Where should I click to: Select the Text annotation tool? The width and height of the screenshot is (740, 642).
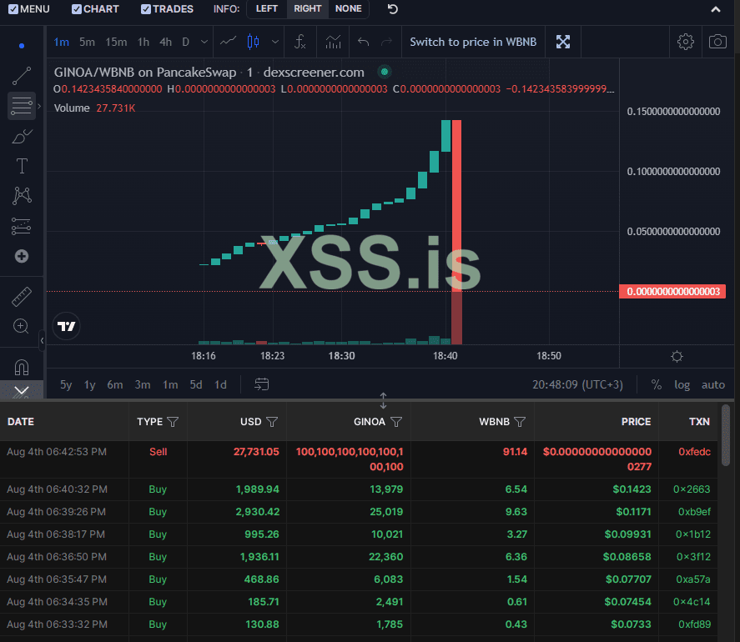[x=21, y=166]
